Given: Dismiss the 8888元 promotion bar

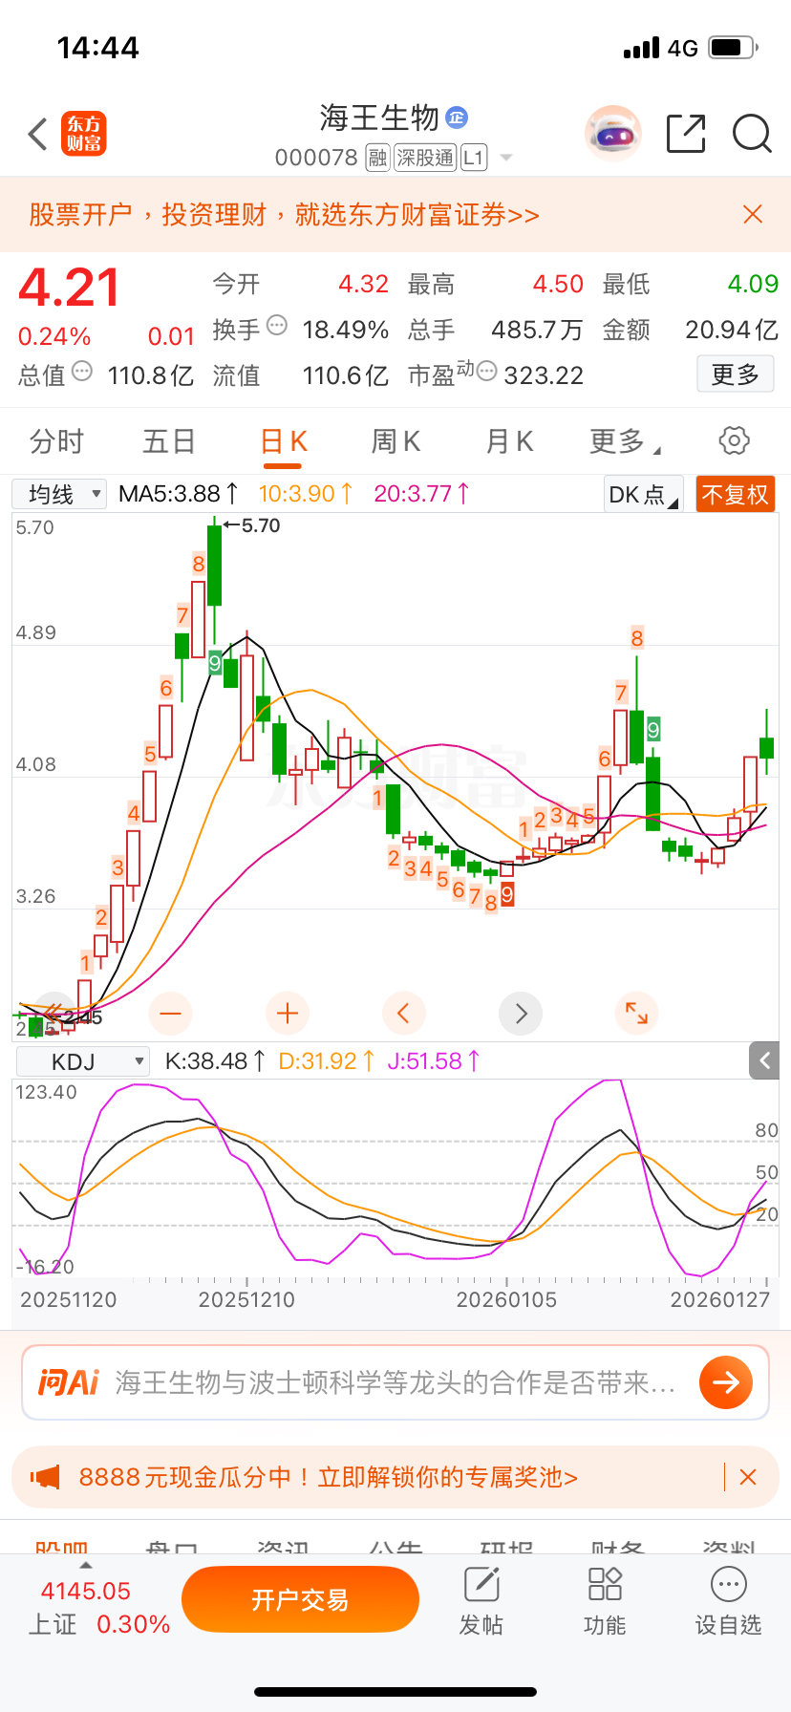Looking at the screenshot, I should pos(748,1477).
